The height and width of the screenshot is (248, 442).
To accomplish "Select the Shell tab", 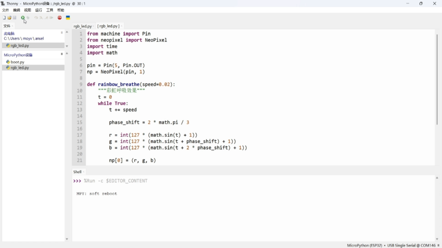I will click(x=77, y=172).
